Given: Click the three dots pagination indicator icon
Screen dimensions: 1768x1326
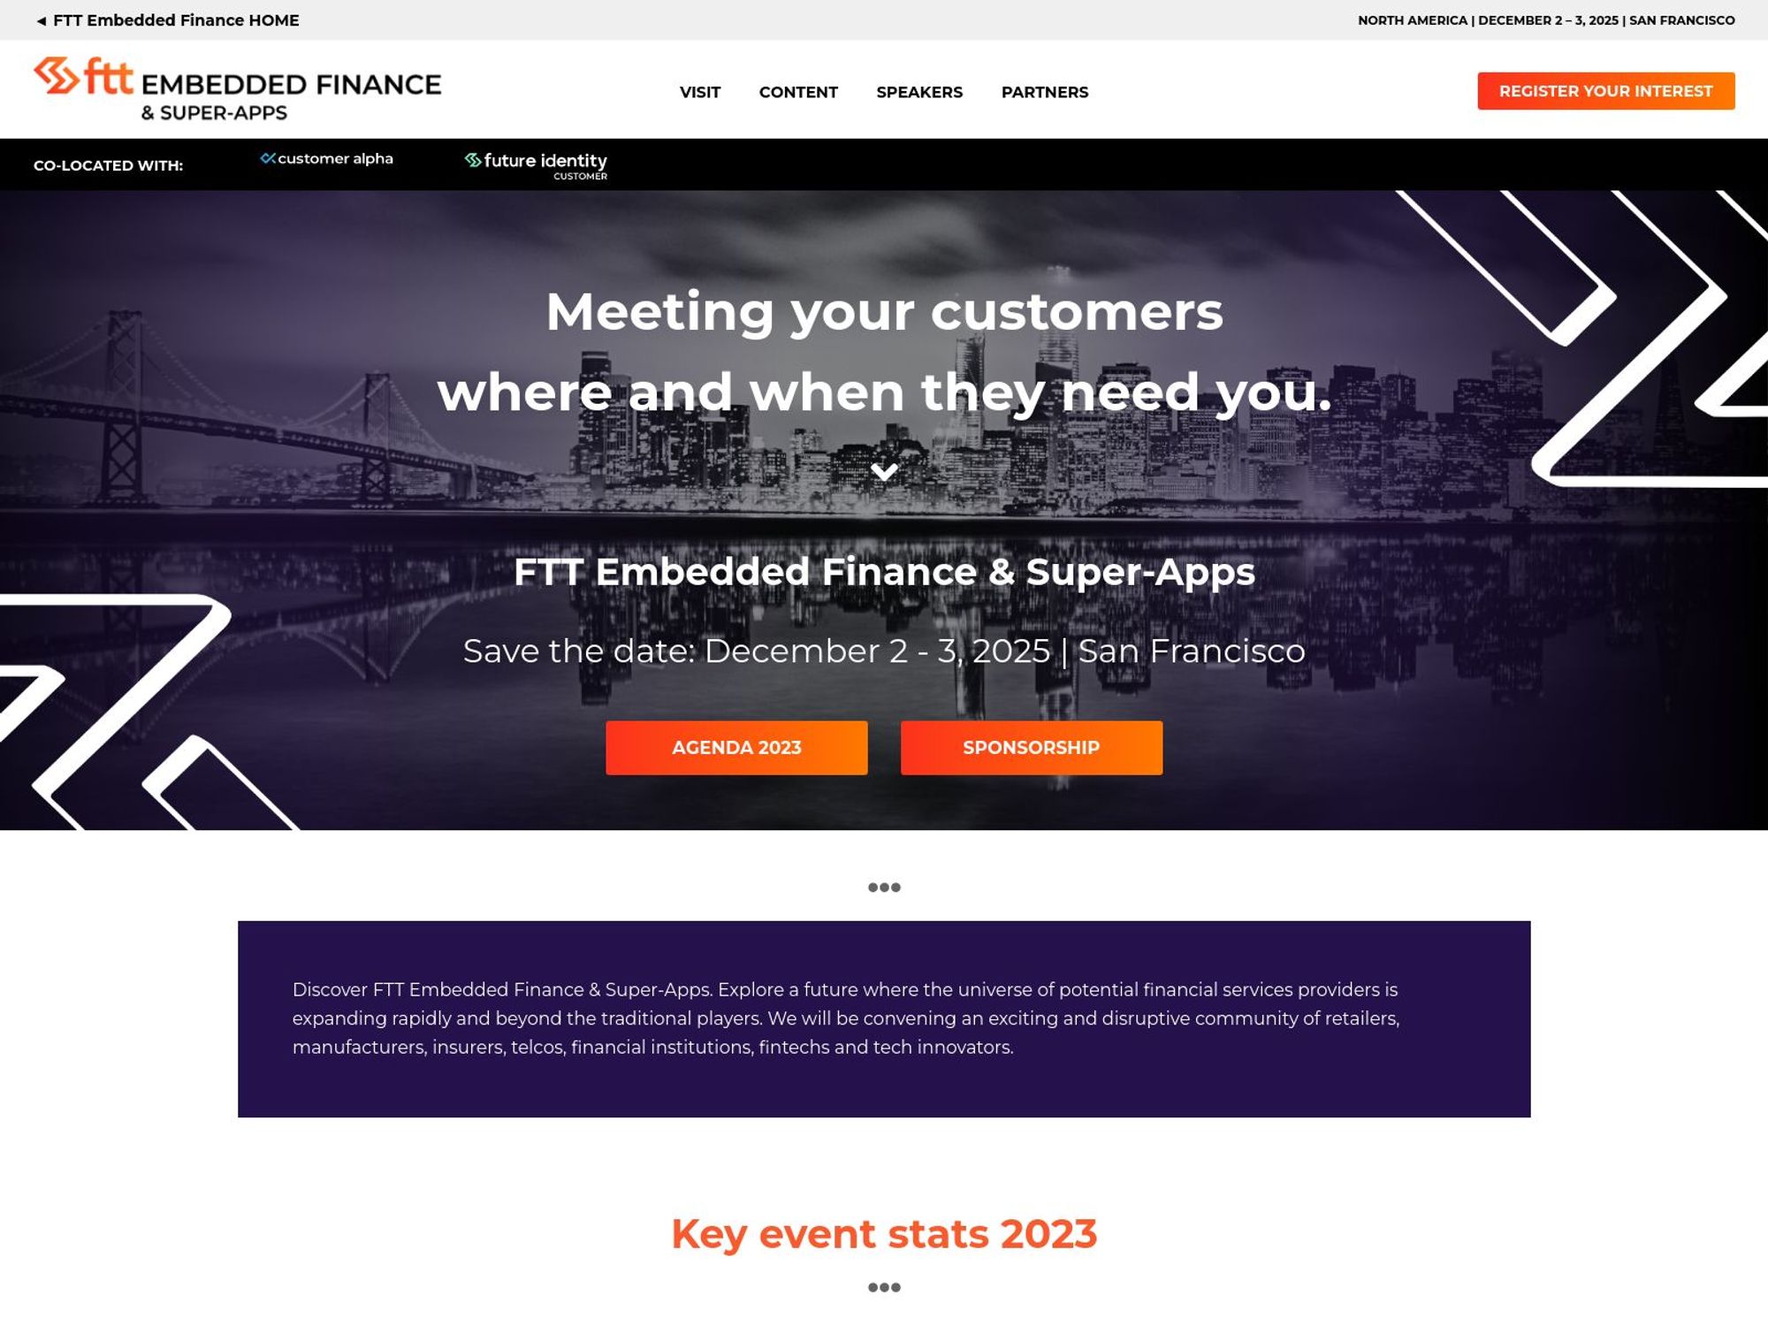Looking at the screenshot, I should pyautogui.click(x=884, y=888).
